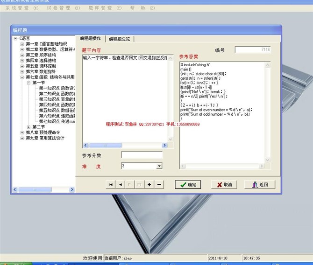Open the 难度 dropdown arrow
Screen dimensions: 313x265
point(159,166)
